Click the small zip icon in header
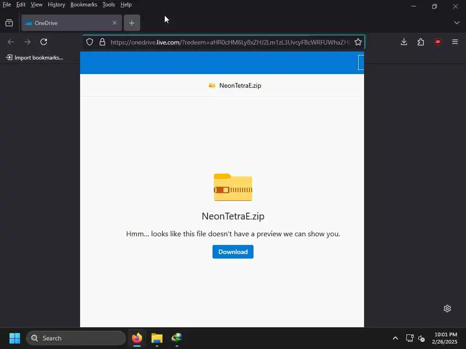 click(212, 85)
